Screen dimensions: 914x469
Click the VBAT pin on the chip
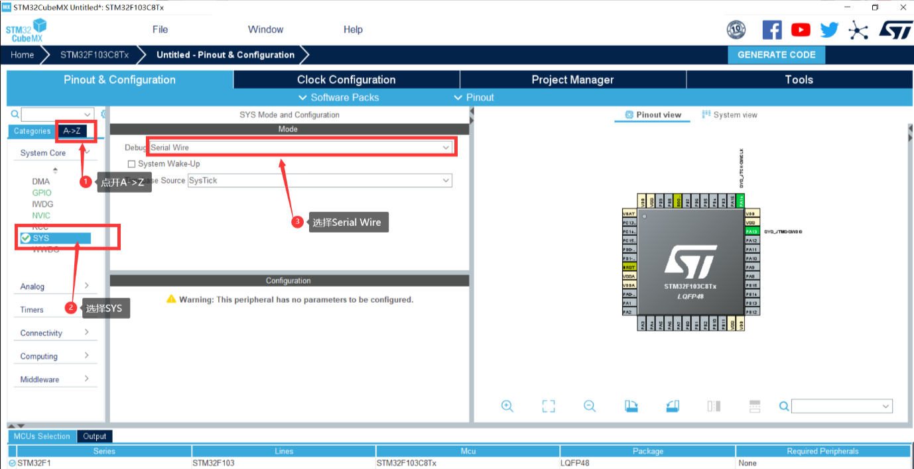[x=629, y=214]
